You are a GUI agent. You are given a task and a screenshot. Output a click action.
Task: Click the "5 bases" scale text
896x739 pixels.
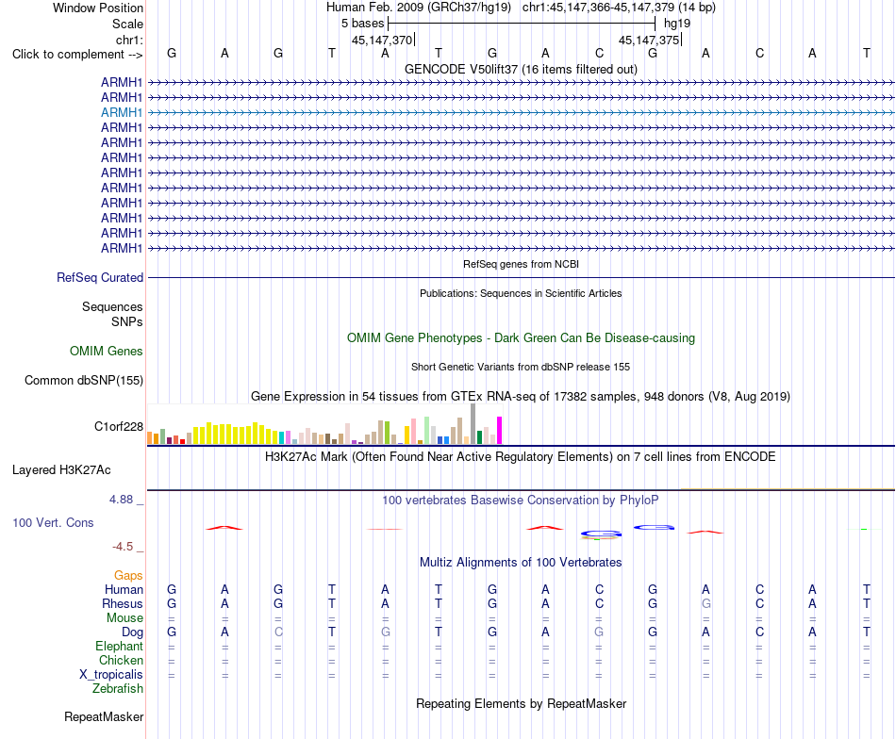tap(363, 24)
